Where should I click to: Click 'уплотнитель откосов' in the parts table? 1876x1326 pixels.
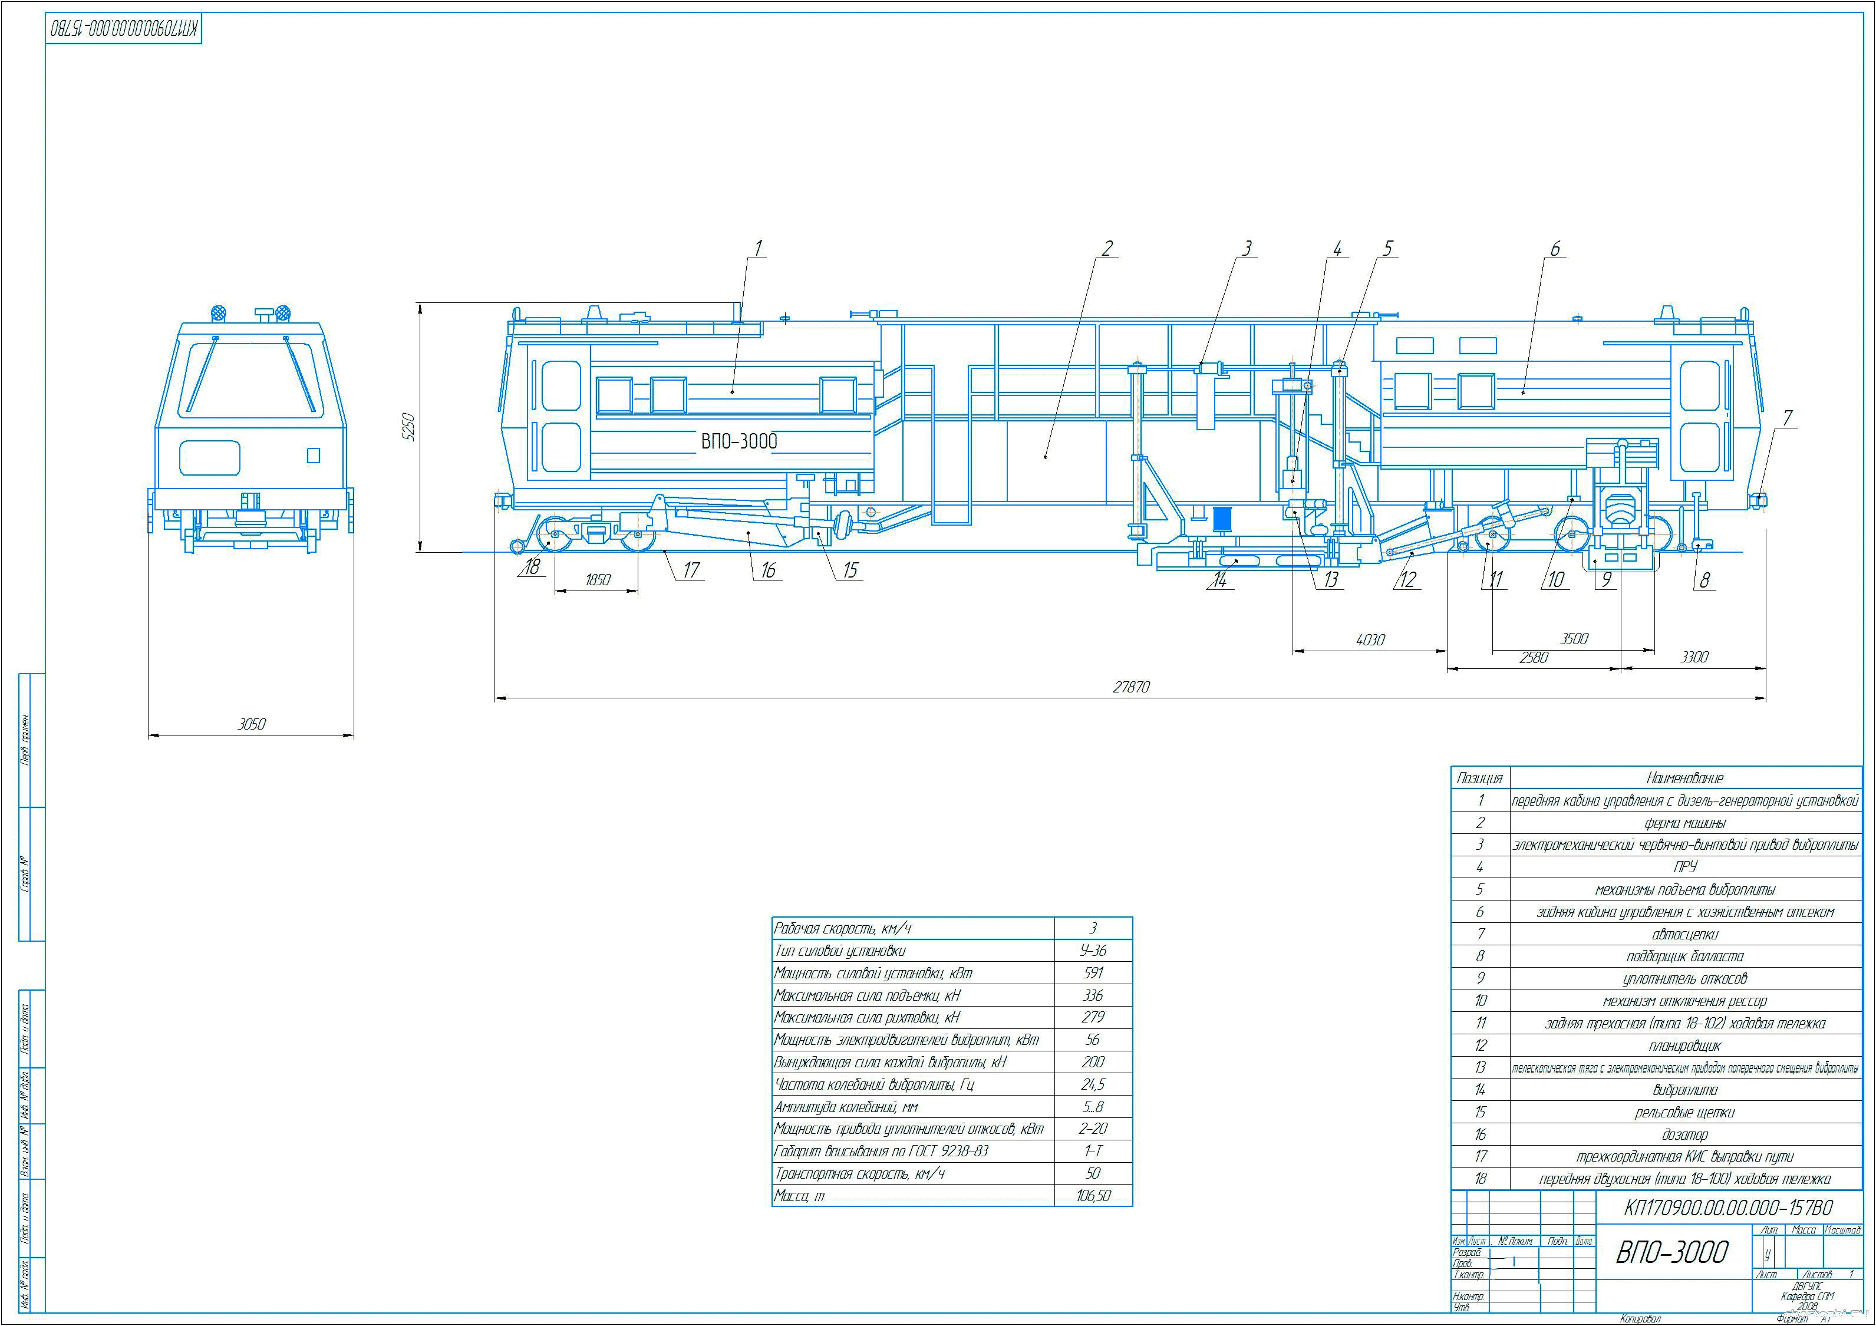[1685, 978]
